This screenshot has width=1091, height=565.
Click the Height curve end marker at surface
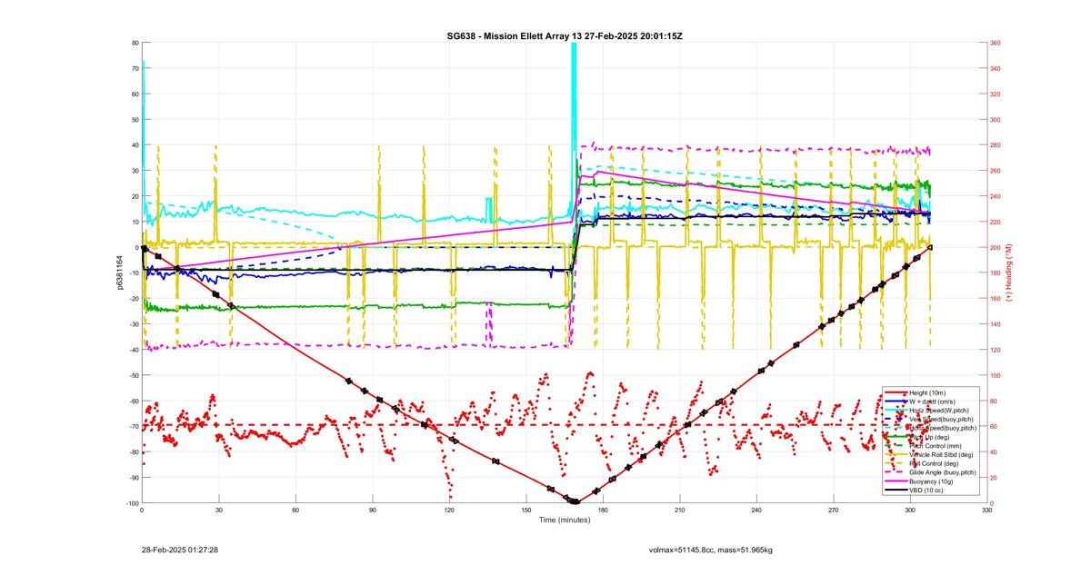pyautogui.click(x=930, y=247)
